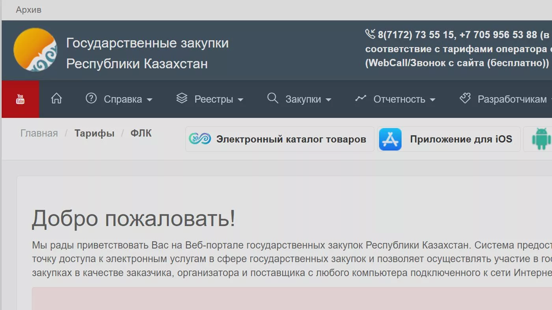Expand the Закупки dropdown arrow
Screen dimensions: 552x310
328,100
